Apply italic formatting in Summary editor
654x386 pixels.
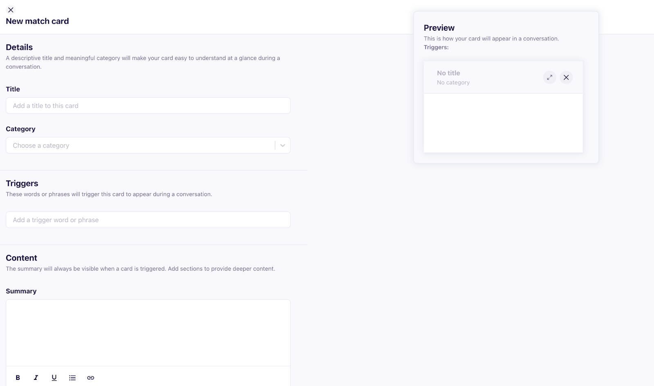click(36, 378)
